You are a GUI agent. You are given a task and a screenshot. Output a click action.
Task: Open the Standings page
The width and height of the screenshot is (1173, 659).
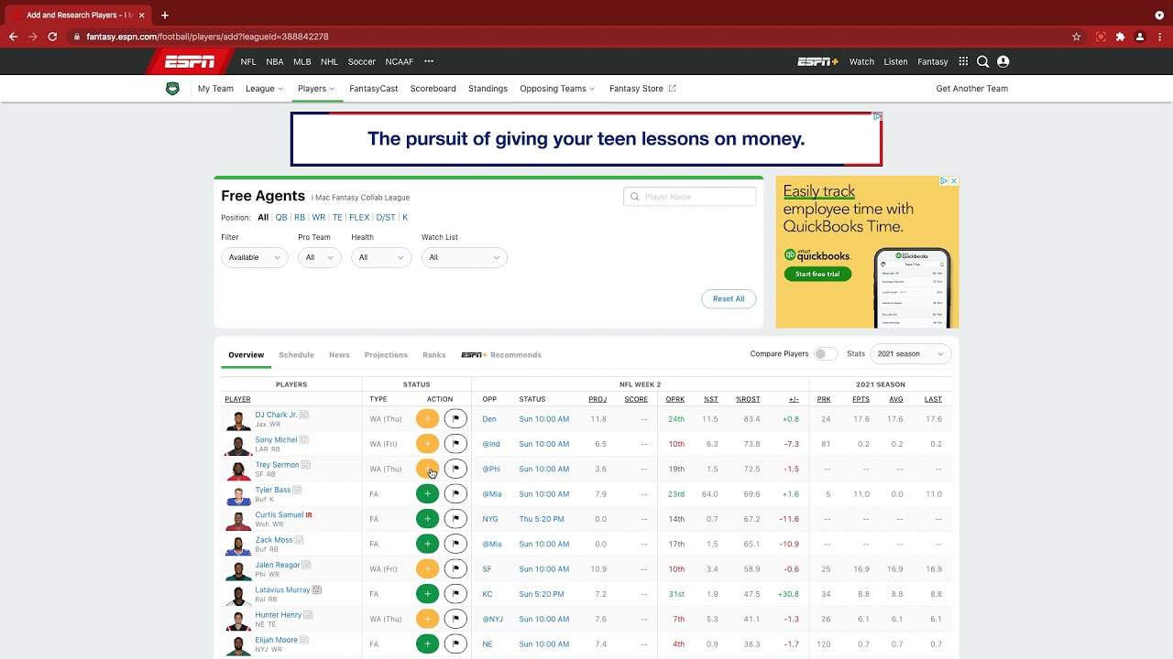(488, 89)
